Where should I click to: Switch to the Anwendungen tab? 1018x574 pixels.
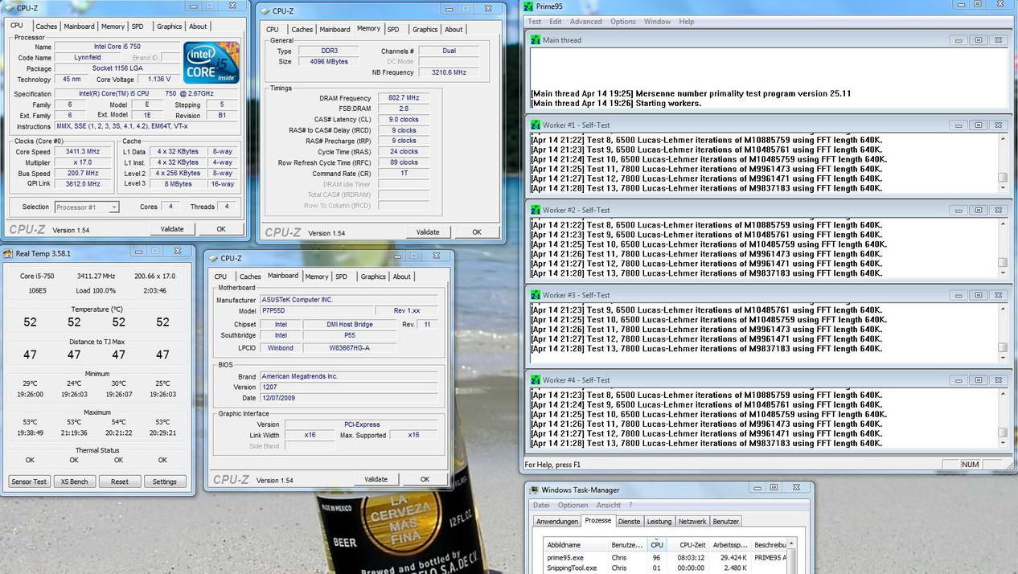tap(557, 521)
